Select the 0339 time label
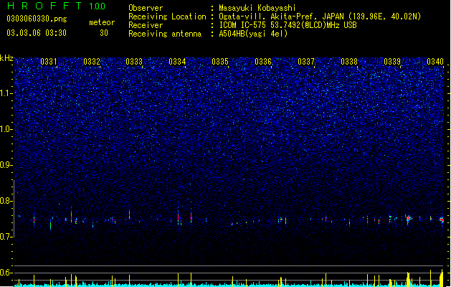This screenshot has width=451, height=287. [x=392, y=62]
